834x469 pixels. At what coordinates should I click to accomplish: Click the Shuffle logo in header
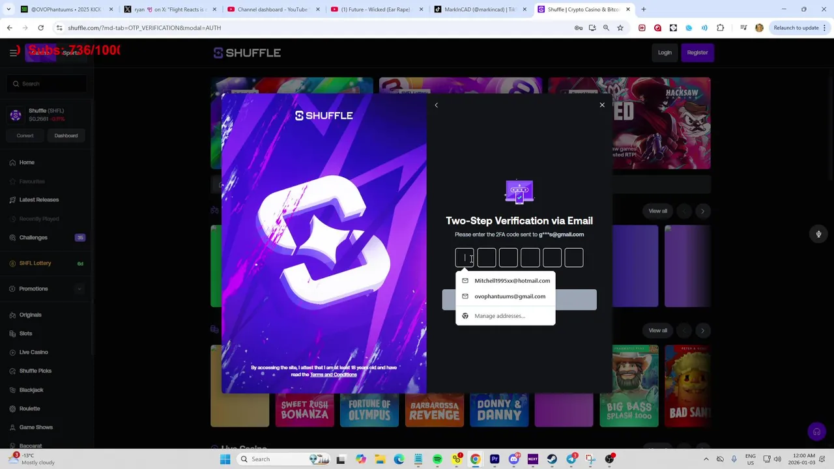(247, 53)
